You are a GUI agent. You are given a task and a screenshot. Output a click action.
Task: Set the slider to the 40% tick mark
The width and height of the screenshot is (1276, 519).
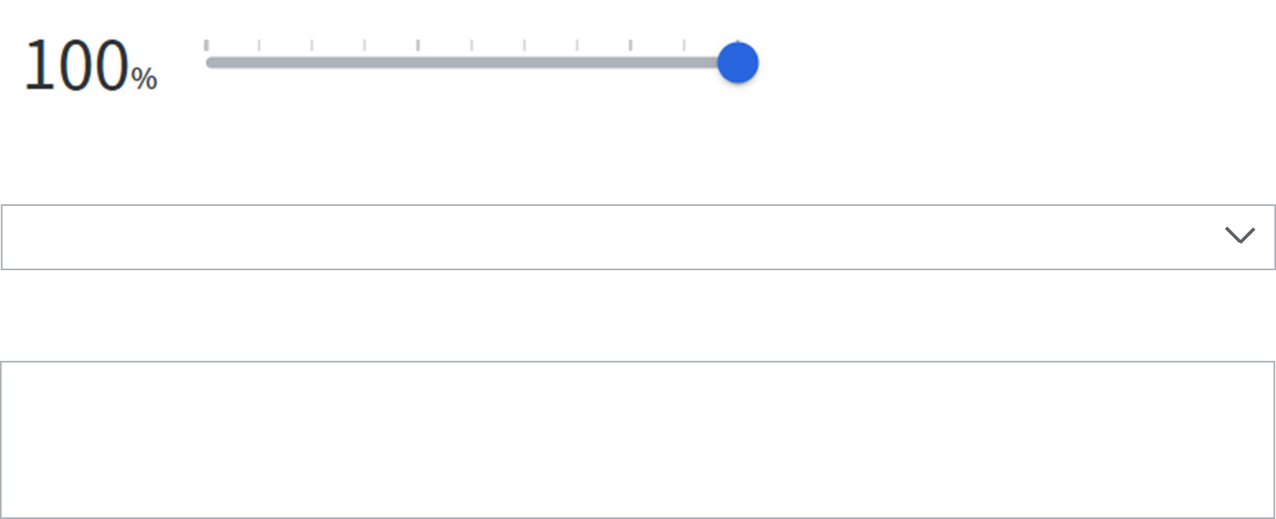coord(419,63)
